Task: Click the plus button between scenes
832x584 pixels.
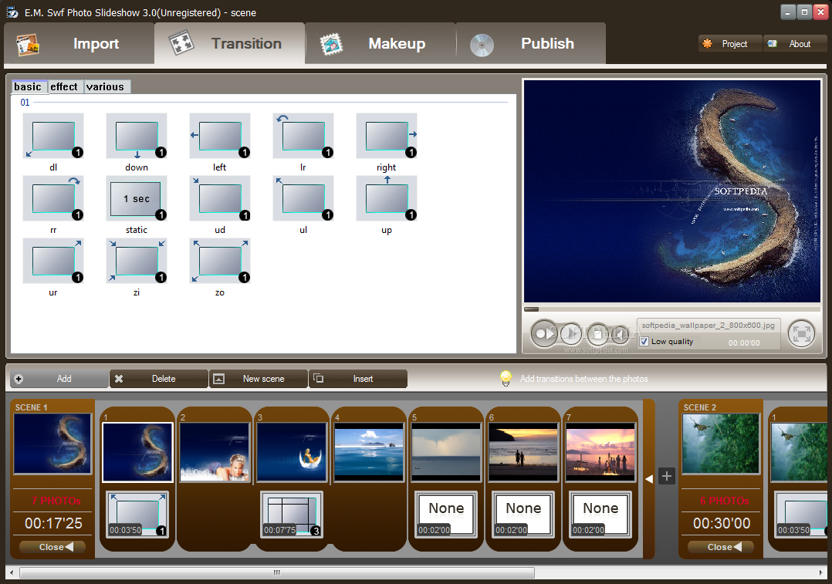Action: pyautogui.click(x=667, y=476)
